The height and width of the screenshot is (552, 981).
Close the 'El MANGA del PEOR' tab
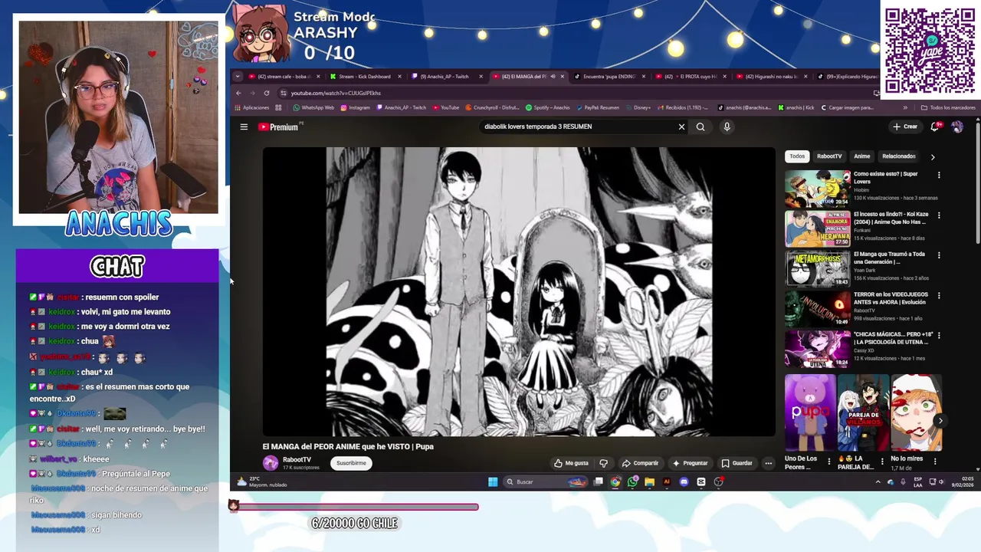(x=563, y=77)
